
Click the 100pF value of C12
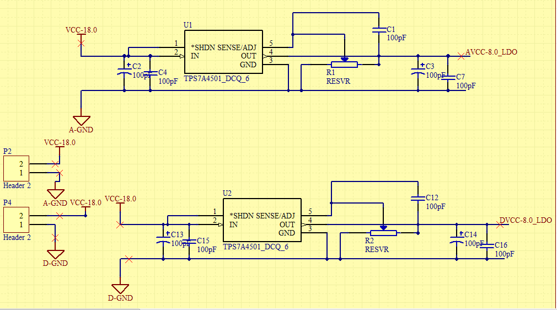[436, 206]
